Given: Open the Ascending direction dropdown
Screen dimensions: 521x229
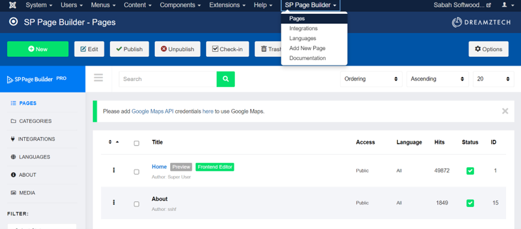Looking at the screenshot, I should 438,79.
